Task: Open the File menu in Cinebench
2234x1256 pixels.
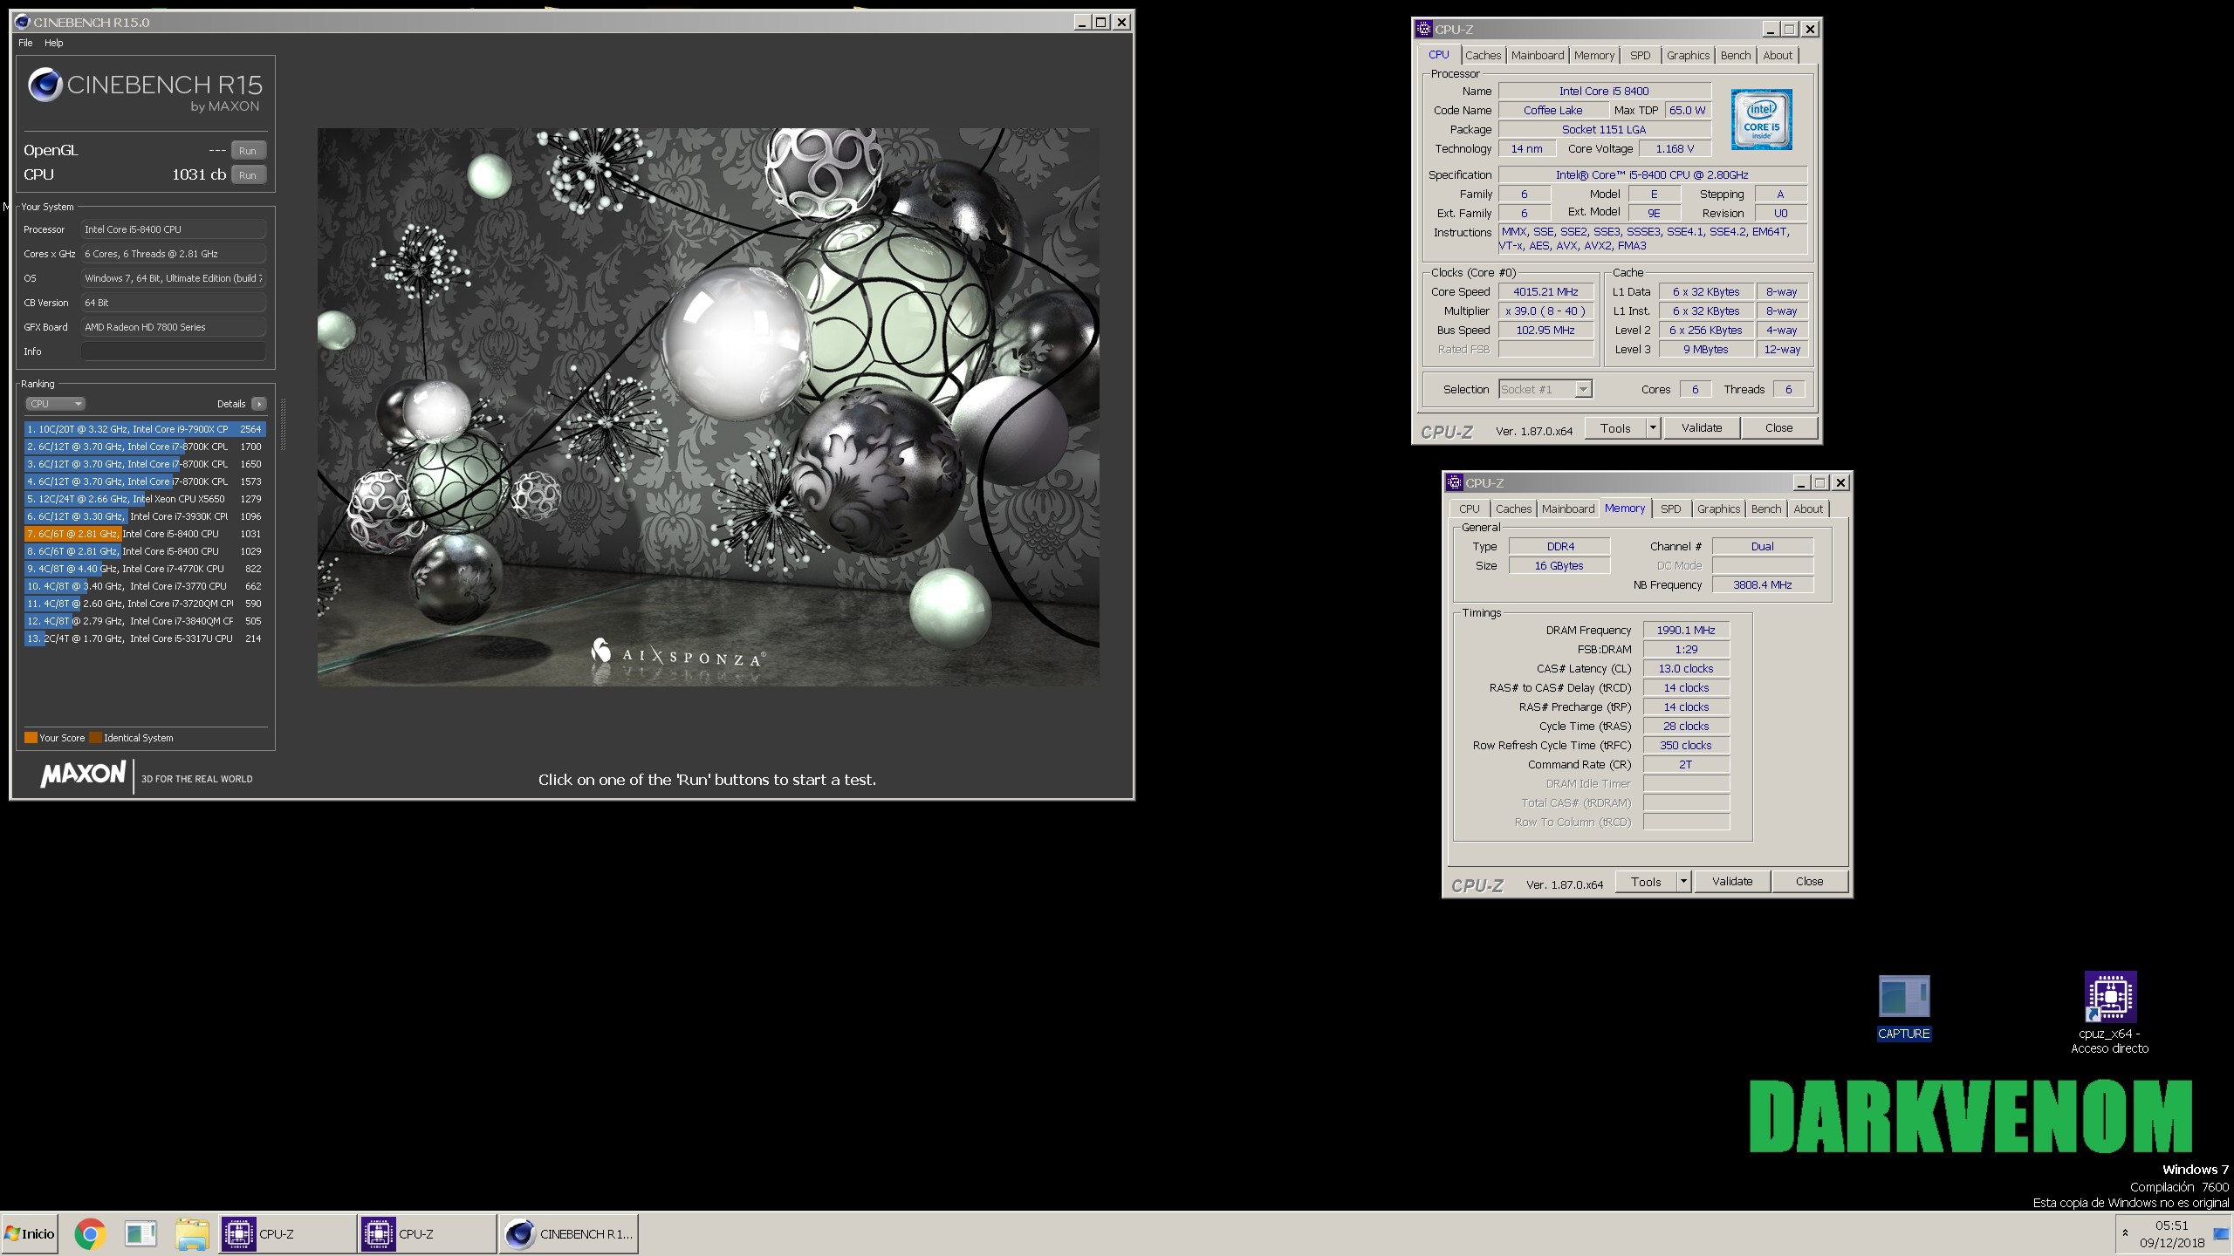Action: click(25, 43)
